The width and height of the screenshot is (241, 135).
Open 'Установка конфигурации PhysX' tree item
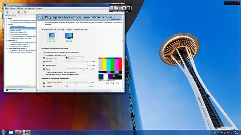tap(20, 46)
